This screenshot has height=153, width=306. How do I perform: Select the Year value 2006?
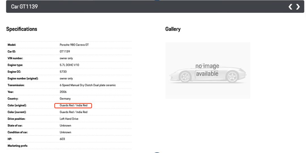[63, 92]
